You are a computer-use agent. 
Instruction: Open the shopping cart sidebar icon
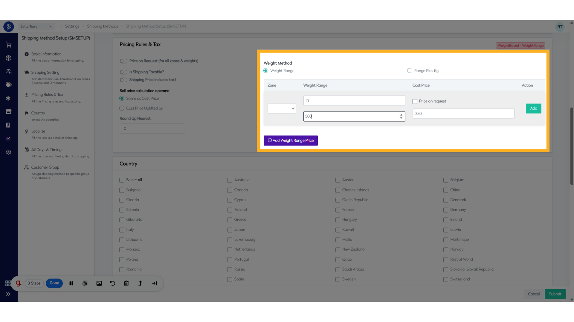[x=8, y=45]
